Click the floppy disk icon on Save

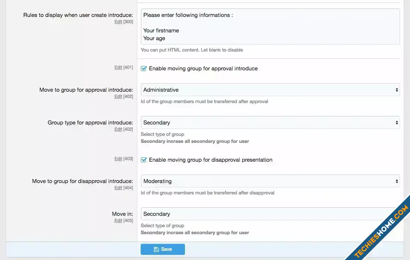click(156, 249)
